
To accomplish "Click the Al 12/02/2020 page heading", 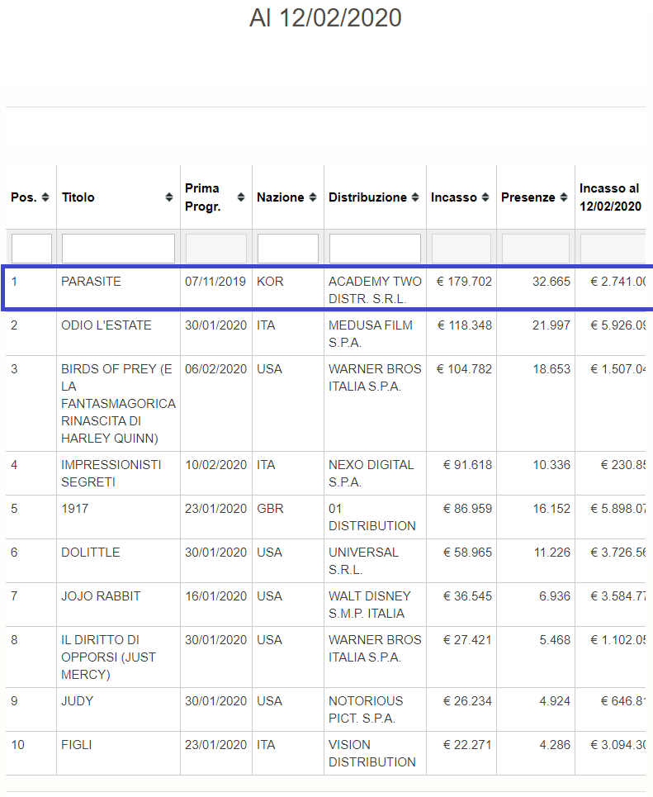I will pos(325,18).
